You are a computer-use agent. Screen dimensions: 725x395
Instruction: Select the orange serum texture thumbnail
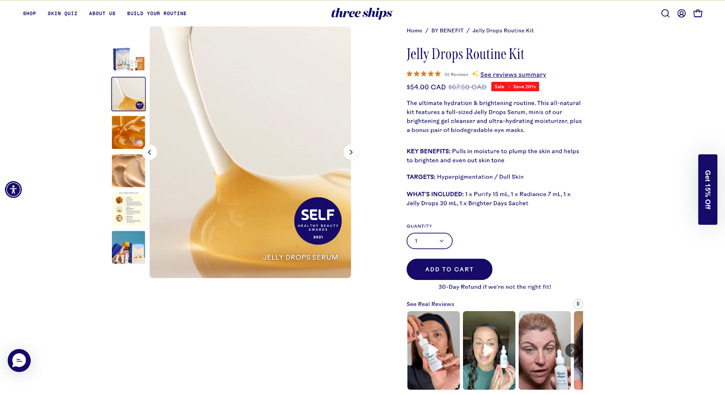129,133
